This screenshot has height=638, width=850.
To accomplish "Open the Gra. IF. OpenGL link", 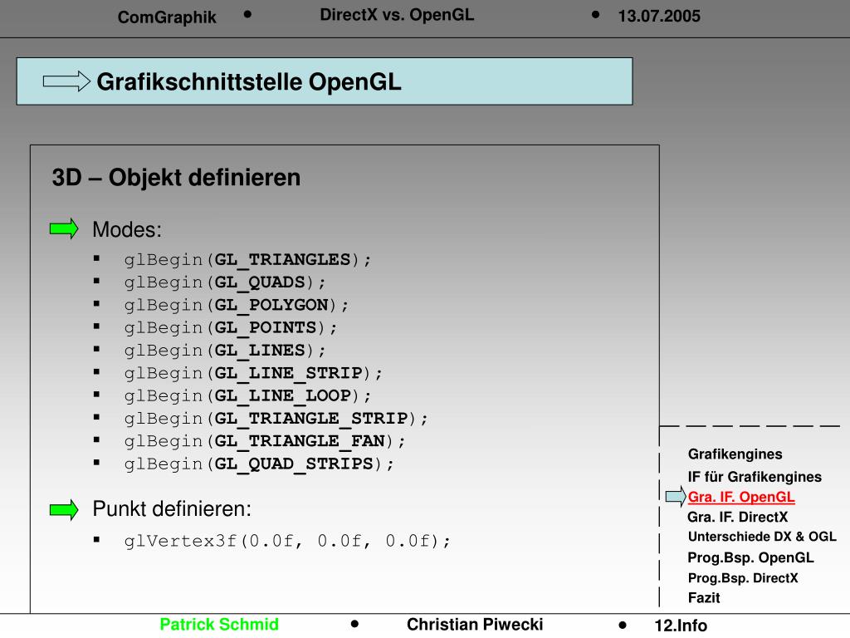I will point(741,497).
